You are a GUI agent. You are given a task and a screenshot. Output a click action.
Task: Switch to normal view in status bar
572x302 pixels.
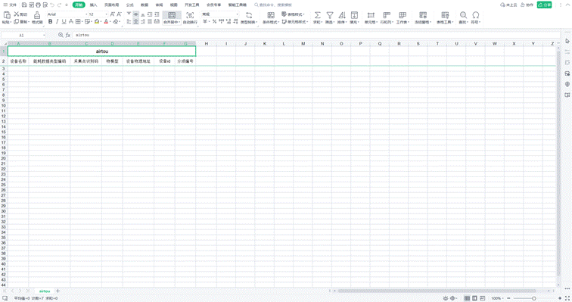click(x=467, y=298)
